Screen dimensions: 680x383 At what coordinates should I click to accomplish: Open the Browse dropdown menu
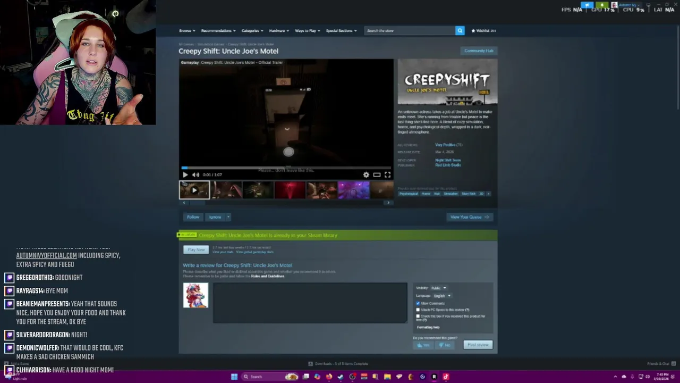click(x=187, y=30)
